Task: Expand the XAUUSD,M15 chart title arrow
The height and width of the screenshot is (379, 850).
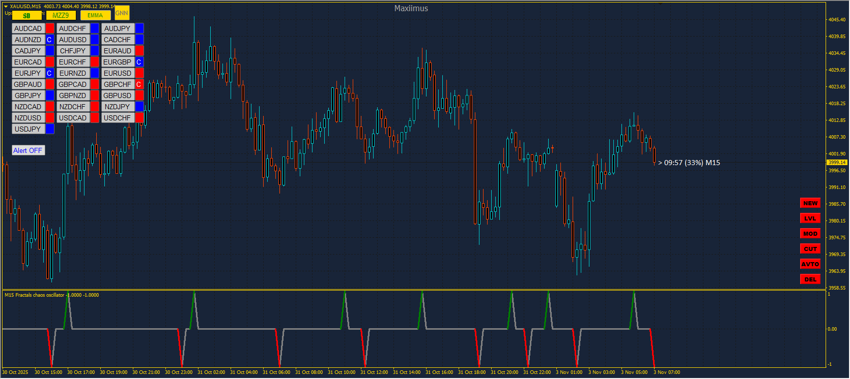Action: (x=6, y=7)
